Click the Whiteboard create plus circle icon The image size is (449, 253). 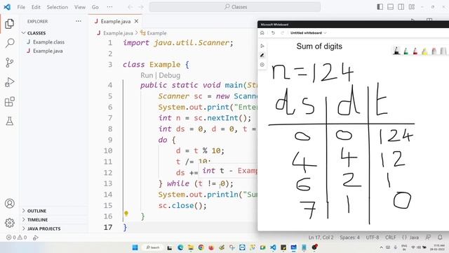click(x=262, y=65)
